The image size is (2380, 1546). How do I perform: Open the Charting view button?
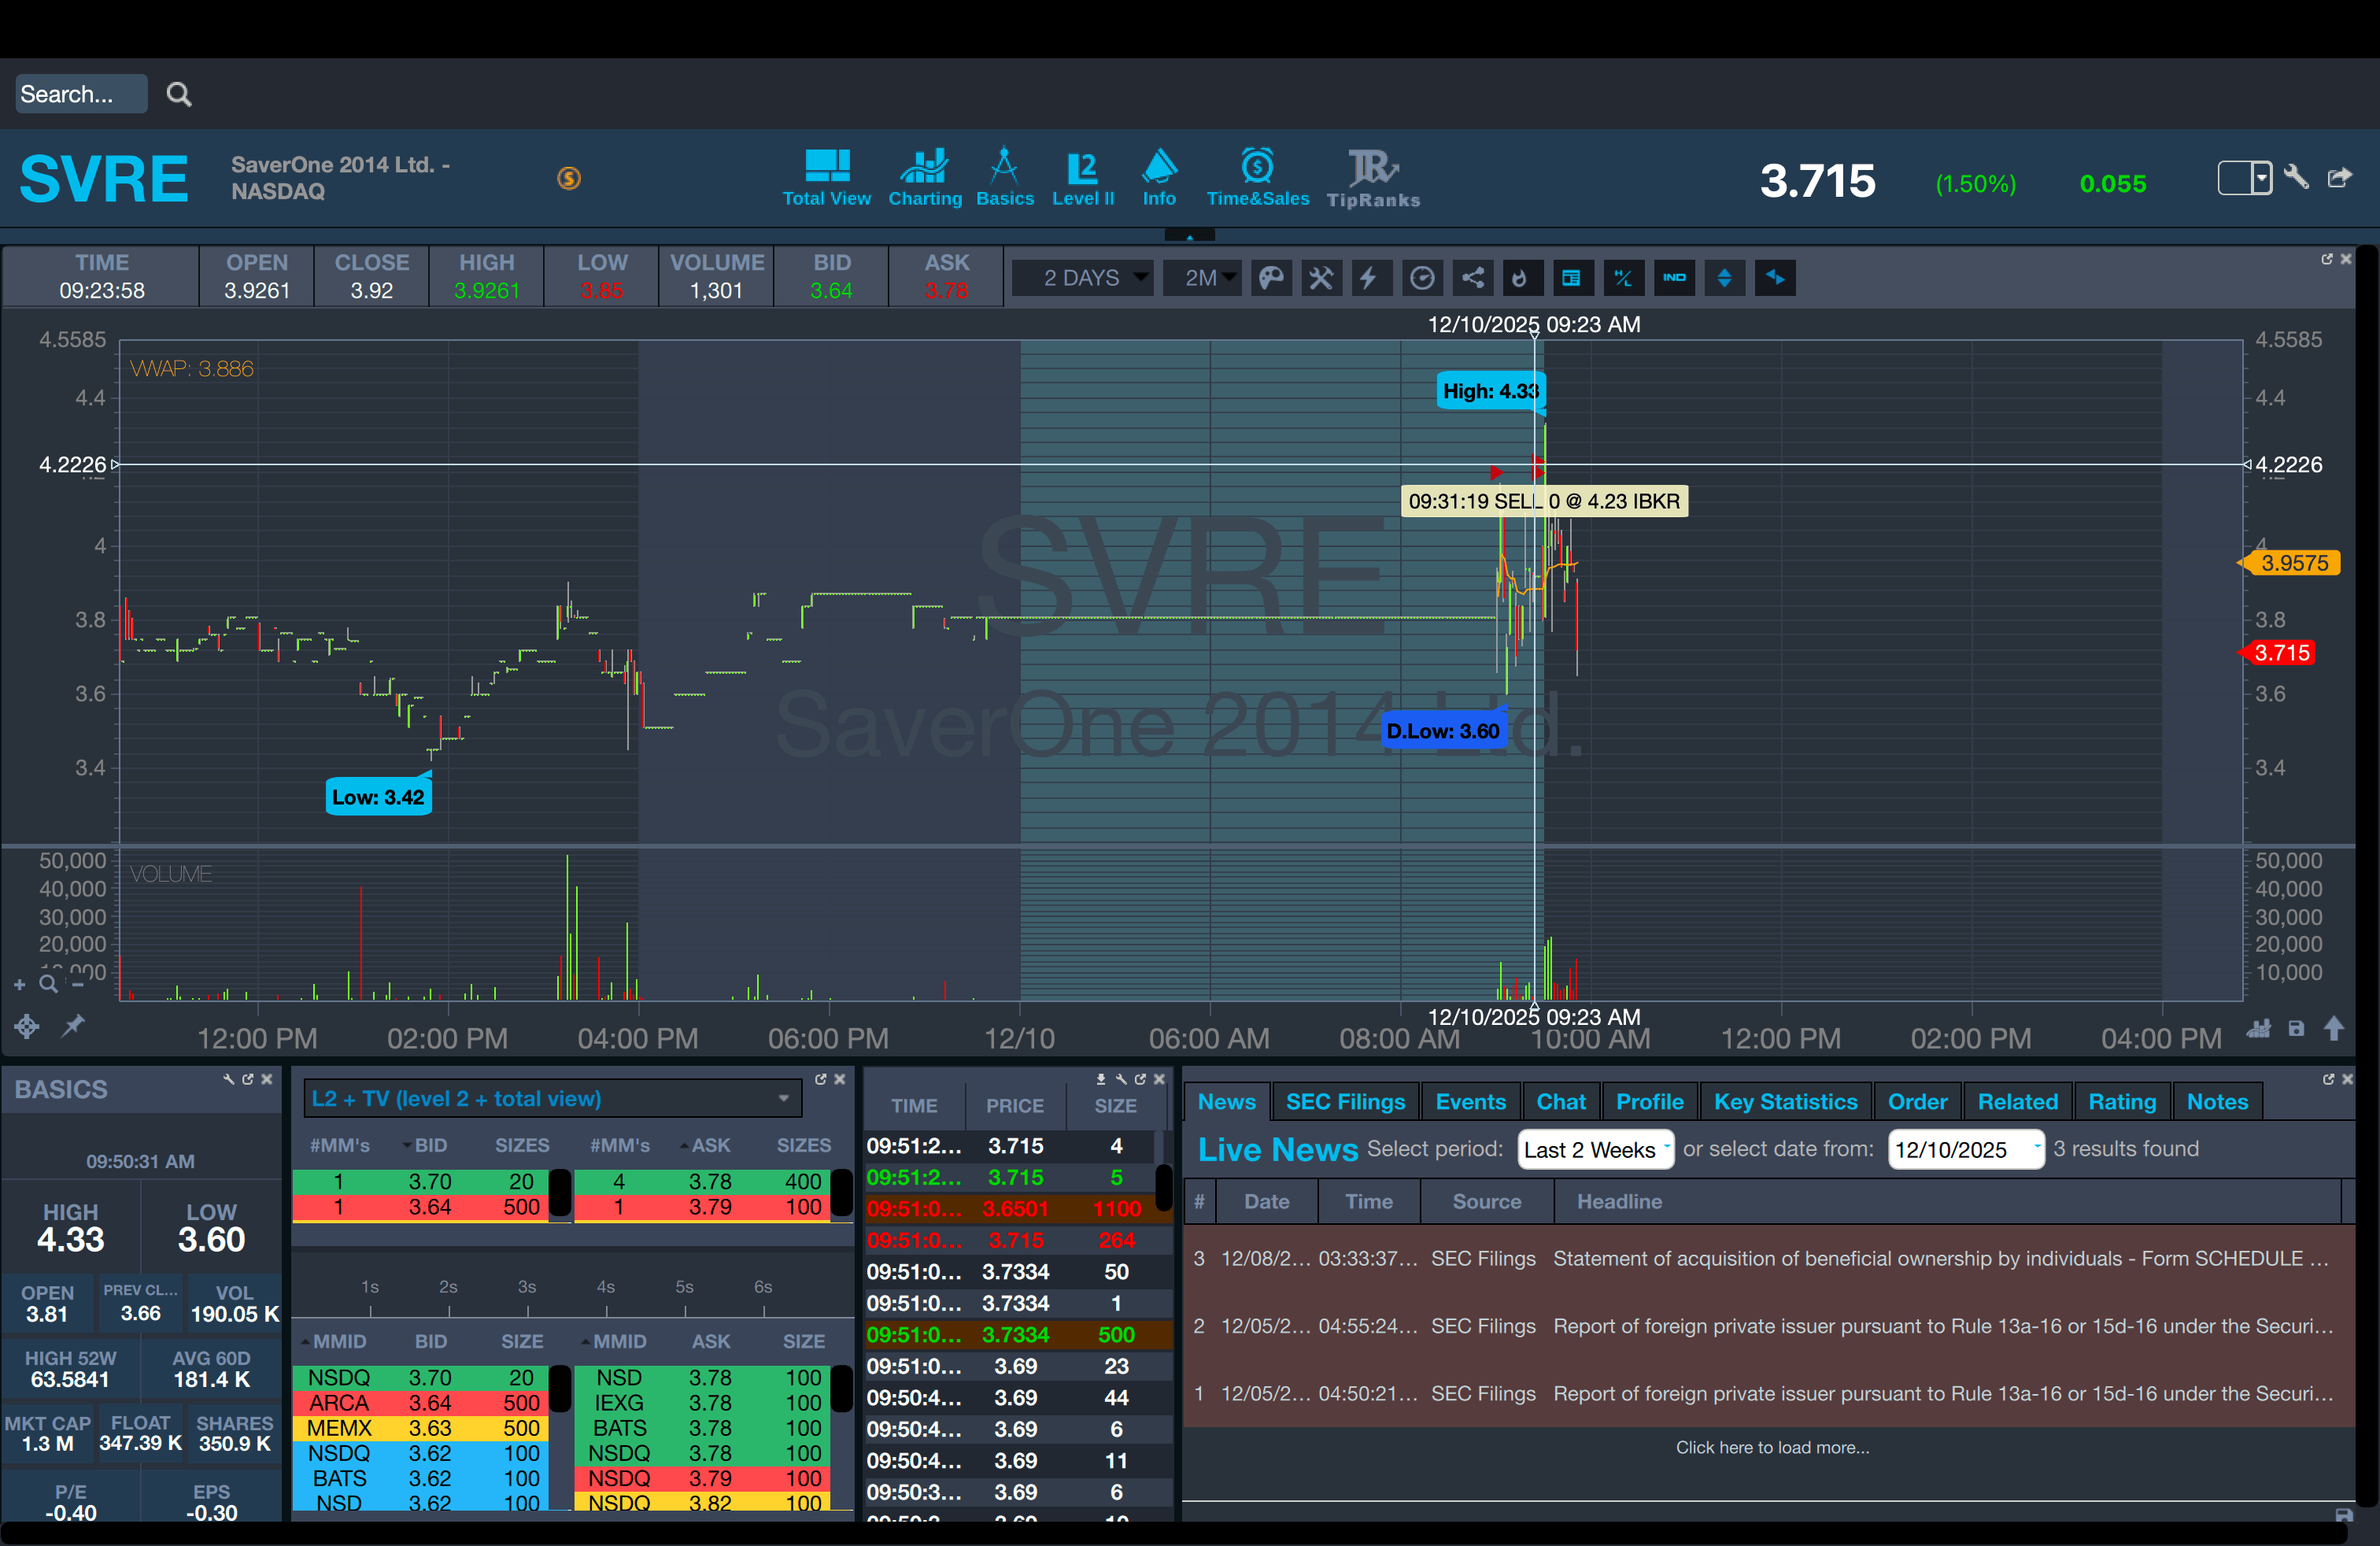pyautogui.click(x=925, y=177)
